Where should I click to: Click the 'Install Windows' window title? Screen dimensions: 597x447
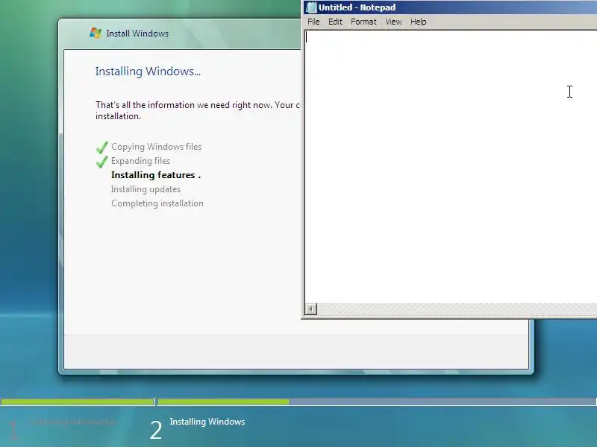tap(137, 34)
